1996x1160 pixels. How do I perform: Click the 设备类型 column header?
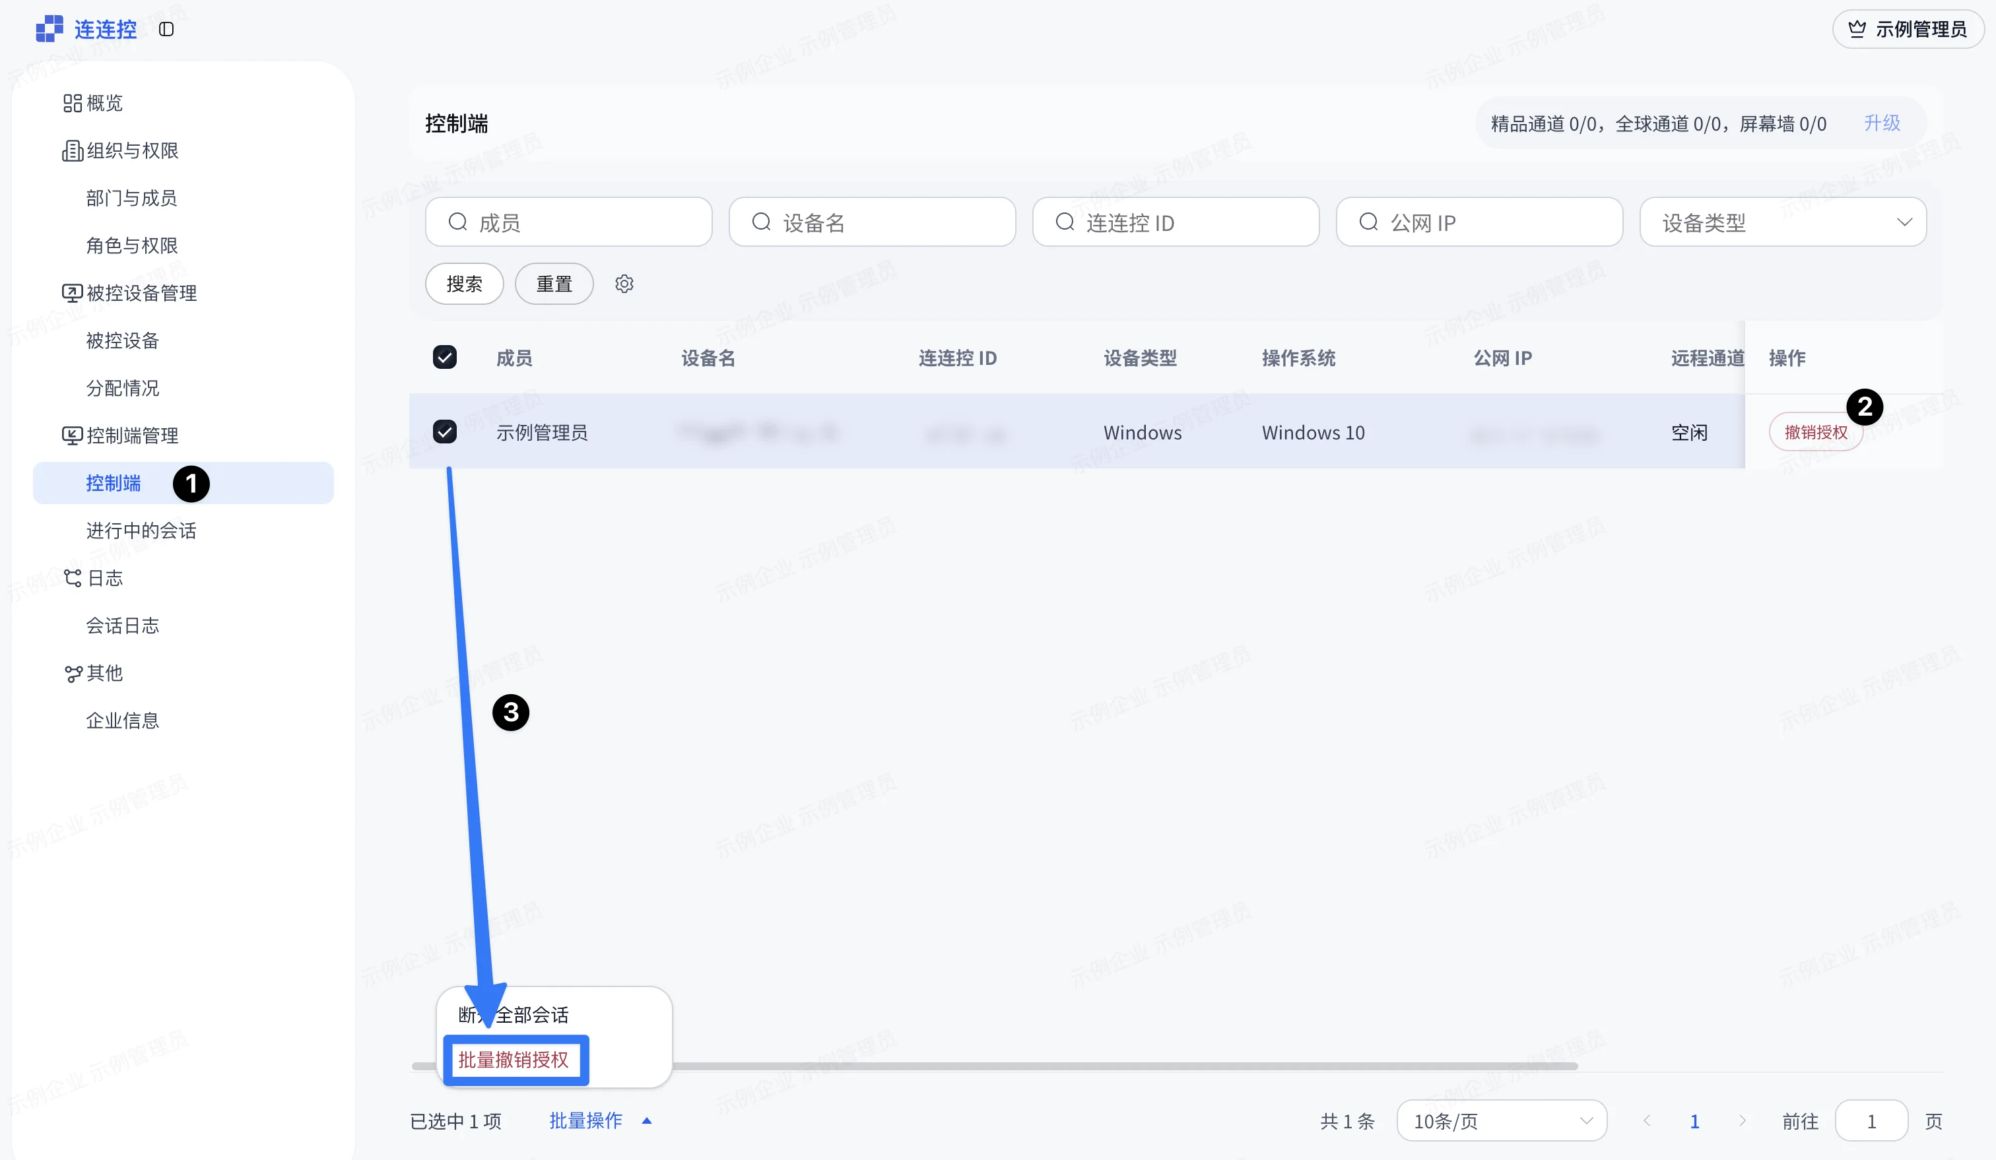1140,358
